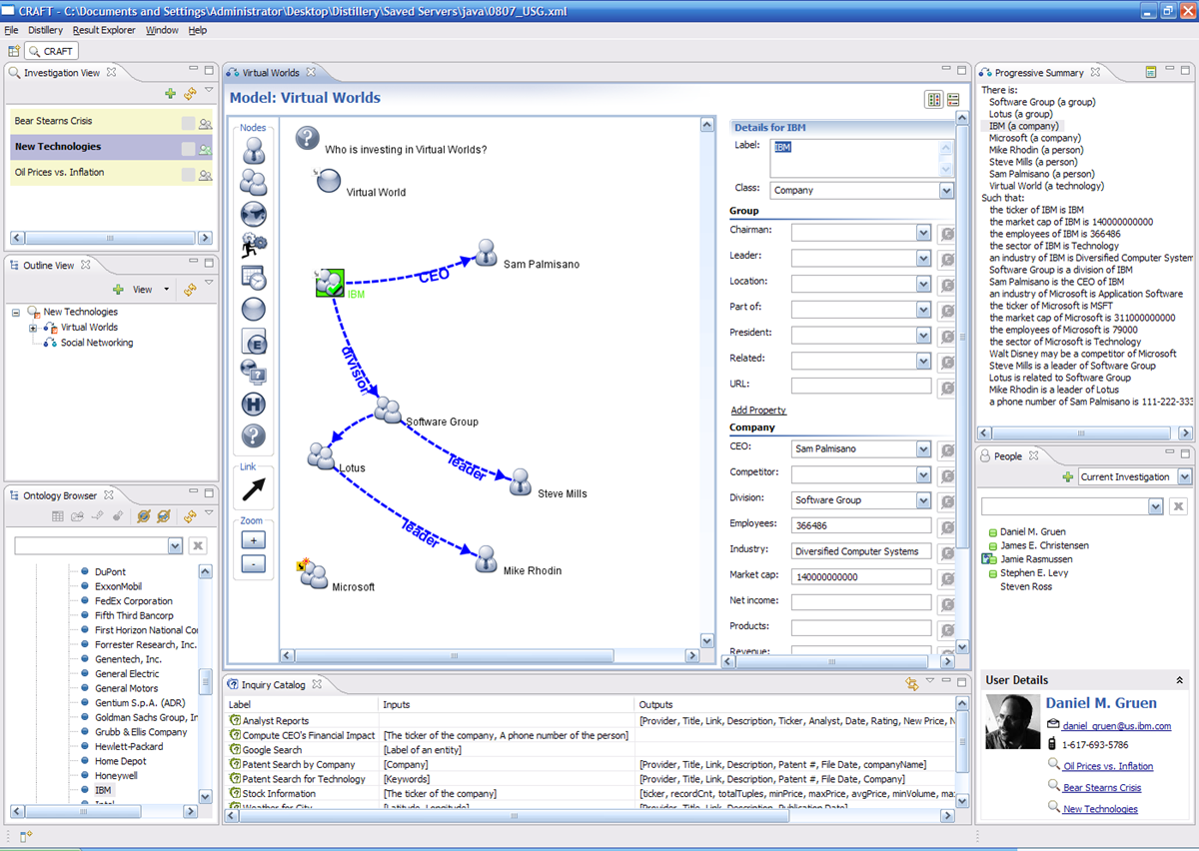Click the Add Property link
The height and width of the screenshot is (851, 1199).
(758, 411)
